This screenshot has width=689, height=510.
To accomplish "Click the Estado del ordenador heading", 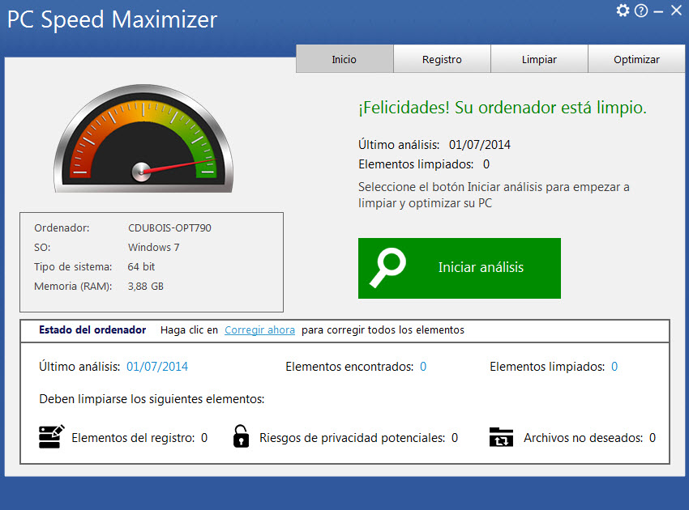I will [x=92, y=330].
